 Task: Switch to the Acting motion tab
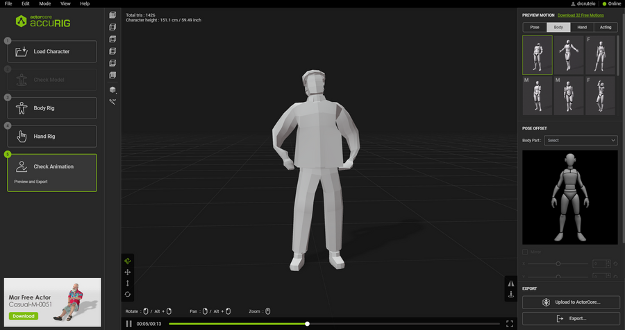pyautogui.click(x=605, y=27)
